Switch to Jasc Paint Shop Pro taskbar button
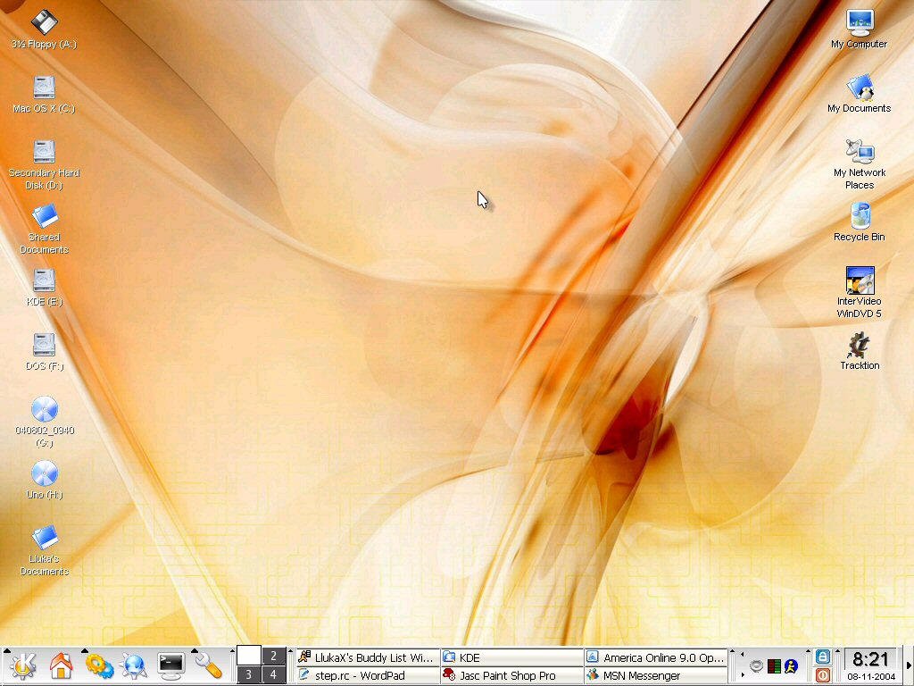The image size is (914, 686). pyautogui.click(x=511, y=675)
